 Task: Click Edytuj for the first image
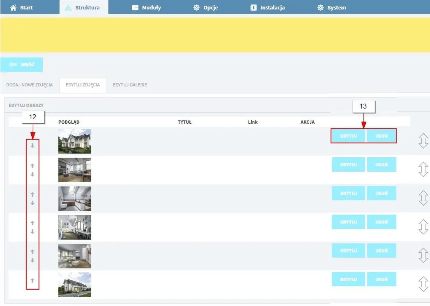click(348, 136)
